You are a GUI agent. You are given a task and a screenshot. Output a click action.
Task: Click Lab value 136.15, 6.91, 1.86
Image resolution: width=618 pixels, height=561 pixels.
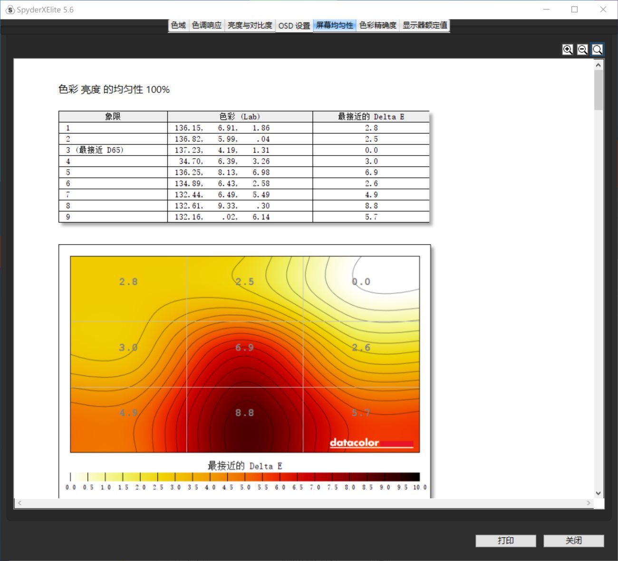(x=222, y=128)
